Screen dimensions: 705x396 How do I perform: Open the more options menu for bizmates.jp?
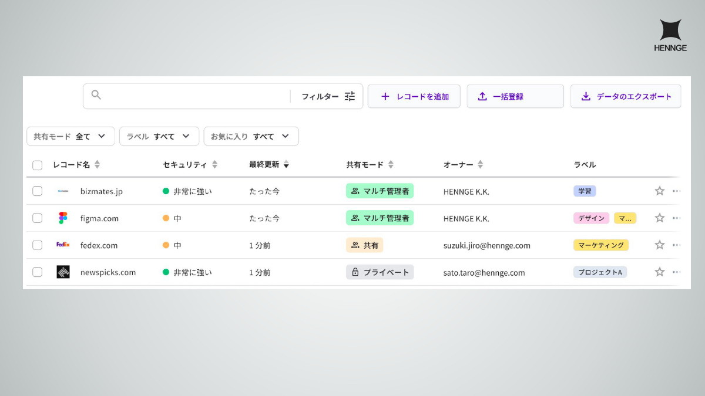click(676, 191)
